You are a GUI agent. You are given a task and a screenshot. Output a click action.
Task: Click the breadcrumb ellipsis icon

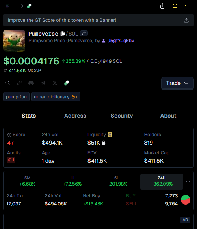13,6
